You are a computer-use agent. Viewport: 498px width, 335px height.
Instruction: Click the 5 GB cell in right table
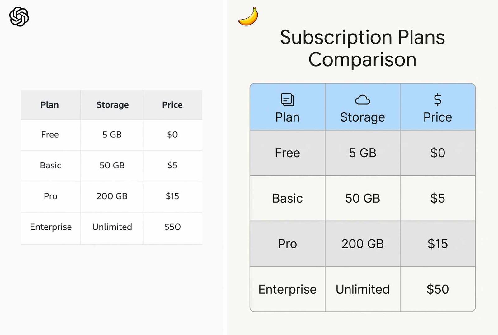363,153
